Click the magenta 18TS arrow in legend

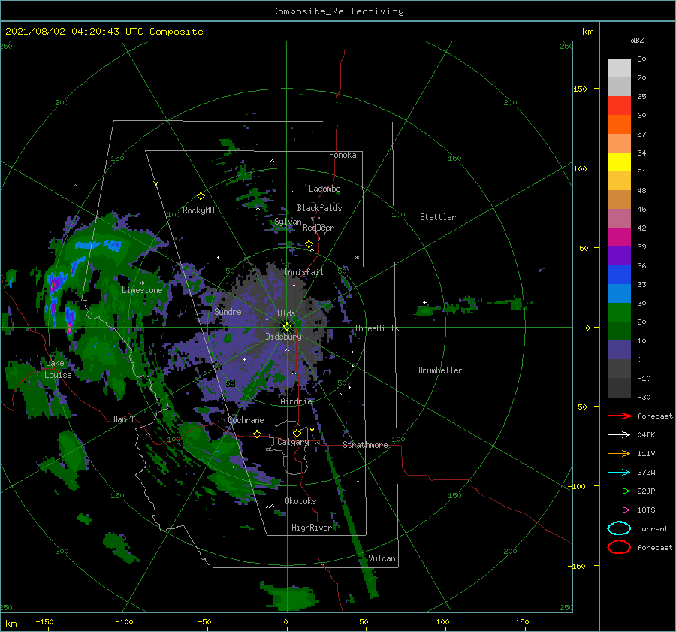619,510
